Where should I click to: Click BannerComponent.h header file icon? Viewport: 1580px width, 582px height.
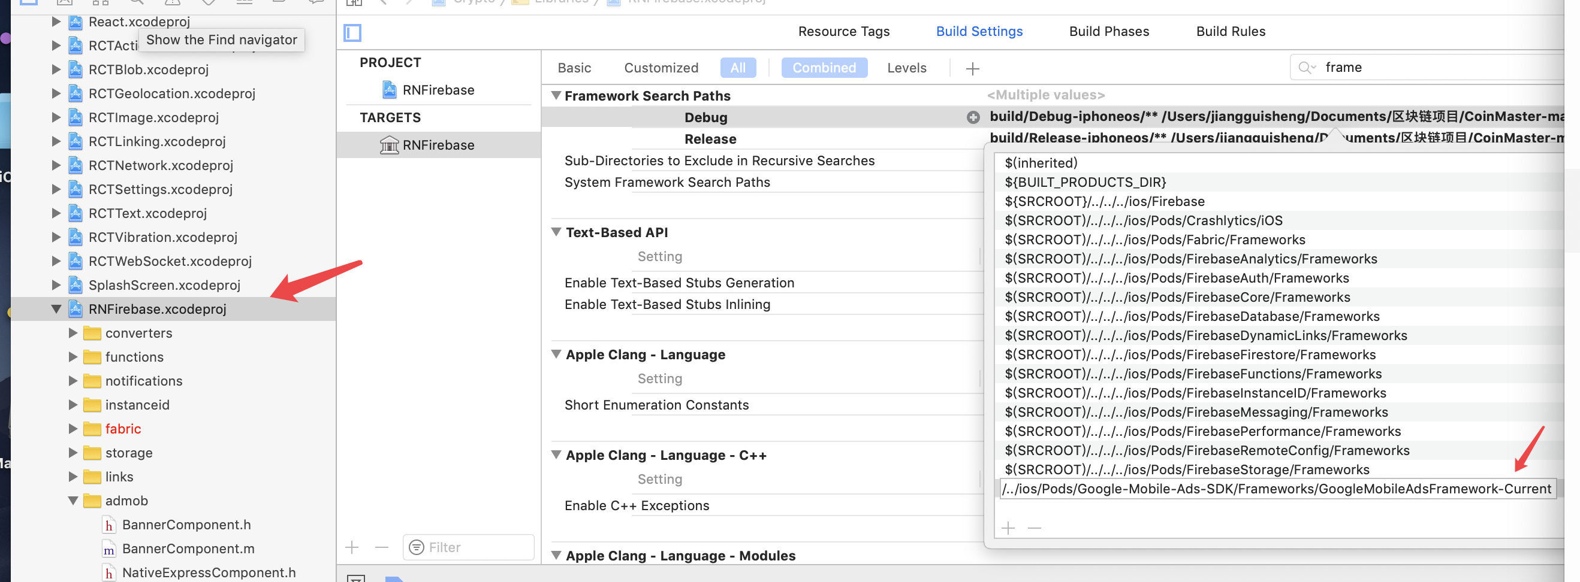click(108, 525)
